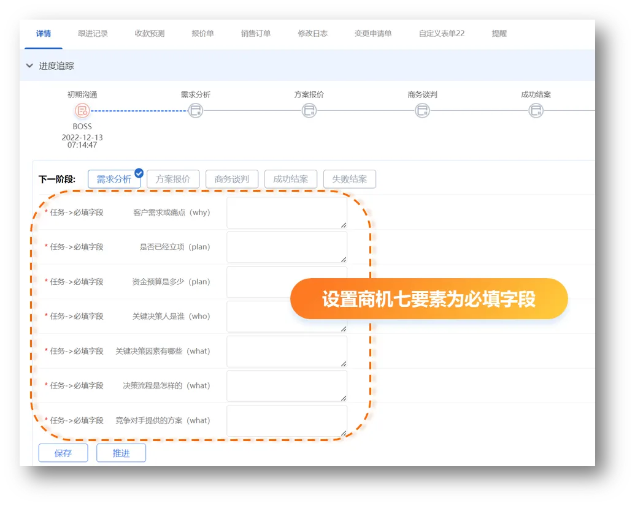Open the 收款预测 tab
The width and height of the screenshot is (635, 506).
(150, 34)
